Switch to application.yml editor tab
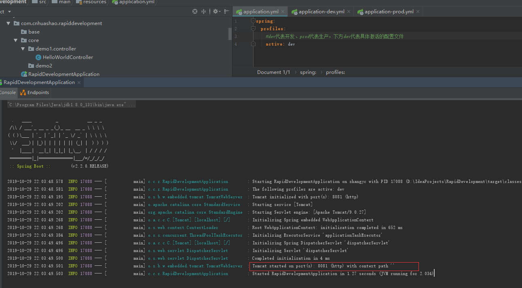 click(261, 12)
